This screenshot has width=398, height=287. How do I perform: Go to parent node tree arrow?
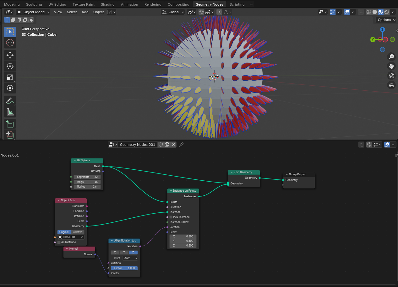point(362,145)
